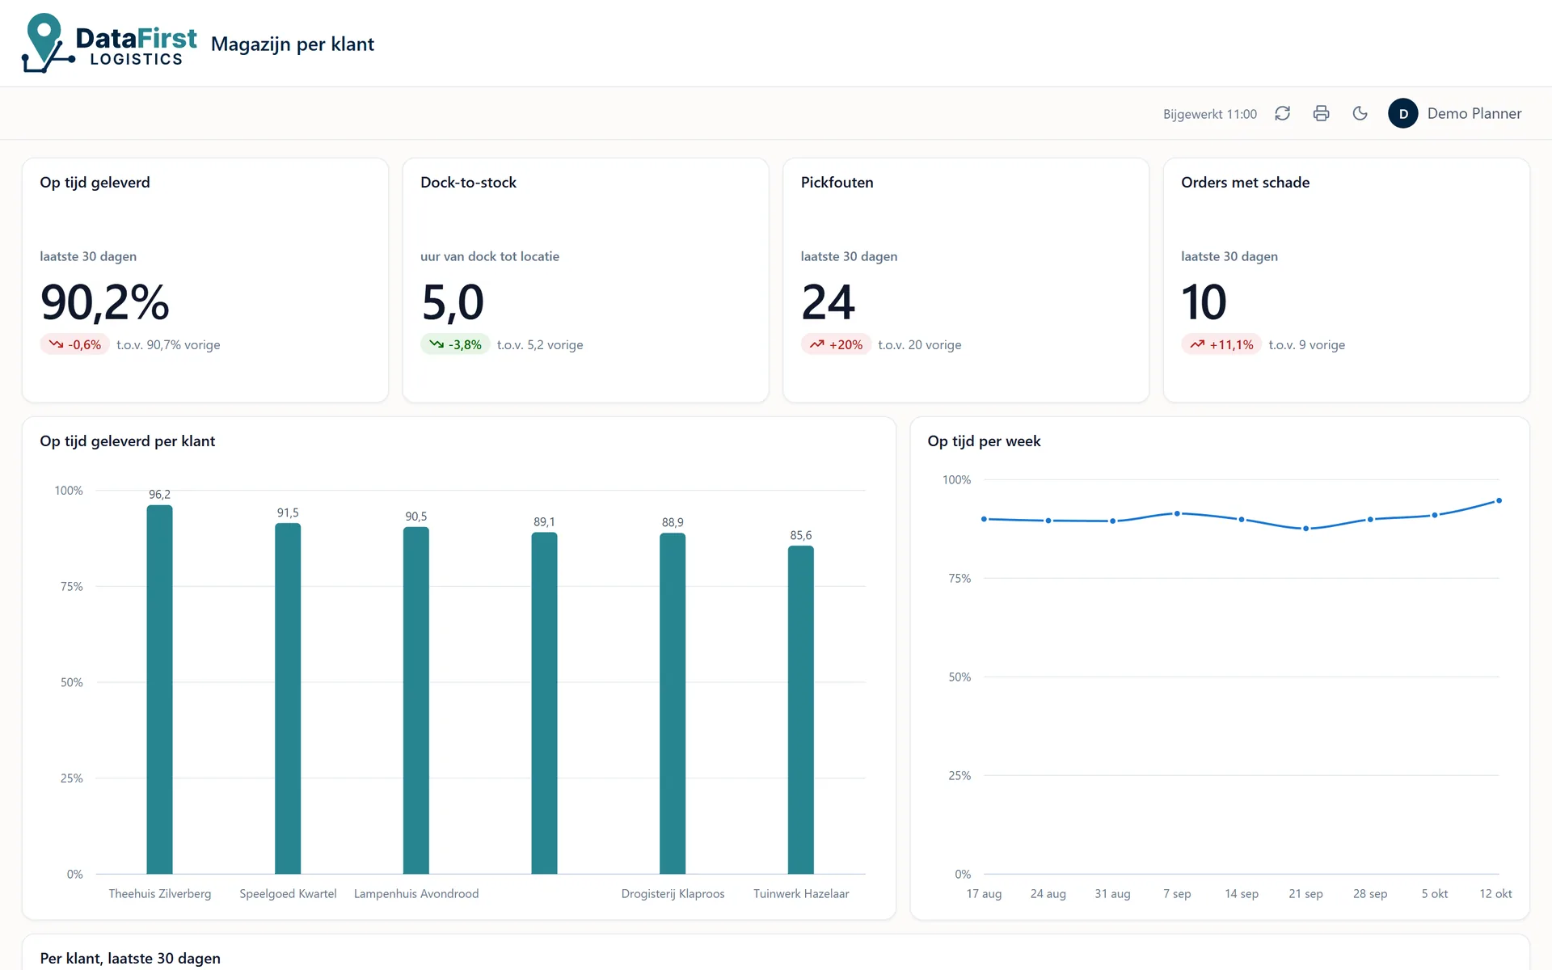Open the Op tijd geleverd card
Image resolution: width=1552 pixels, height=970 pixels.
tap(205, 280)
